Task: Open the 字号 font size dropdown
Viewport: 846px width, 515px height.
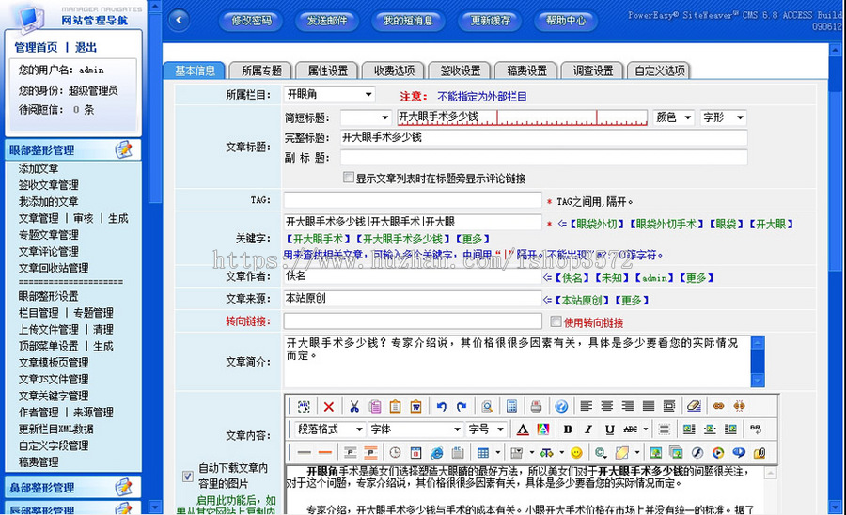Action: (x=486, y=429)
